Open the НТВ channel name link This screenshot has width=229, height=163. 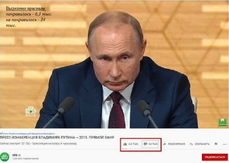(x=15, y=155)
